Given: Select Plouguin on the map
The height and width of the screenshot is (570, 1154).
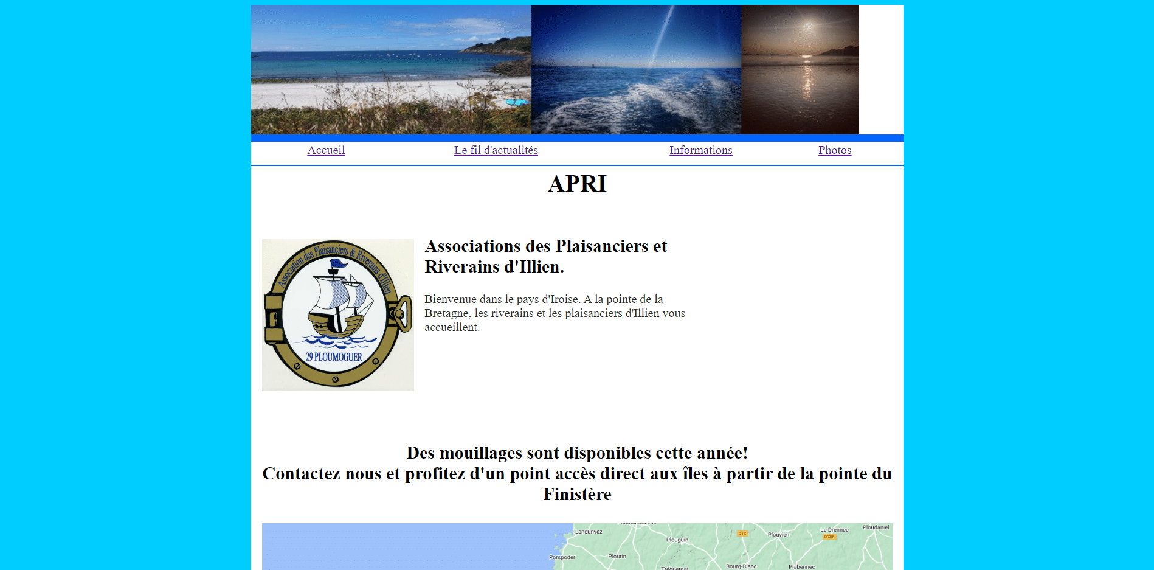Looking at the screenshot, I should [677, 540].
